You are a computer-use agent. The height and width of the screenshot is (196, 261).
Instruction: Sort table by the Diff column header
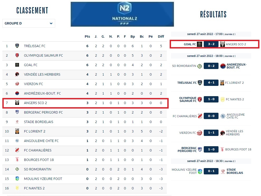click(x=161, y=37)
